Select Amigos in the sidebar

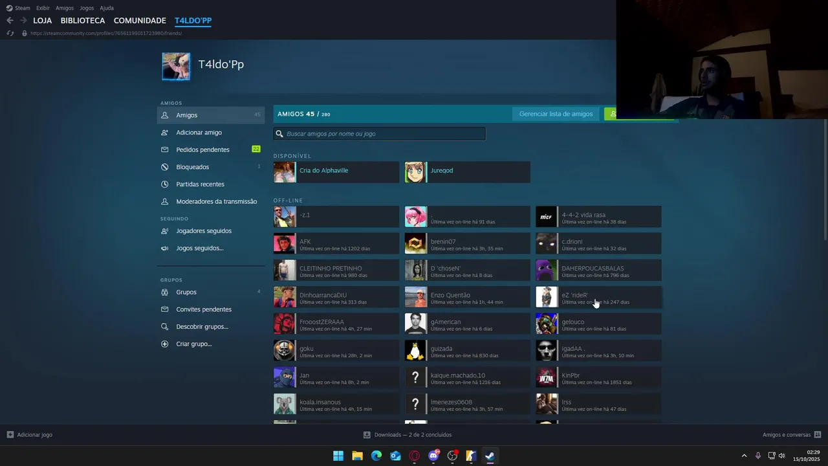click(211, 115)
